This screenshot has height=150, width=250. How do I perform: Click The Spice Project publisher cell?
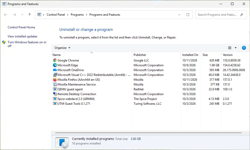click(x=145, y=99)
